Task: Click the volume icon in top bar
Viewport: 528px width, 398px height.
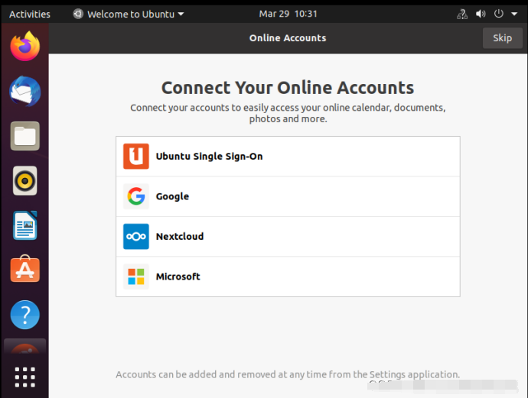Action: pos(481,14)
